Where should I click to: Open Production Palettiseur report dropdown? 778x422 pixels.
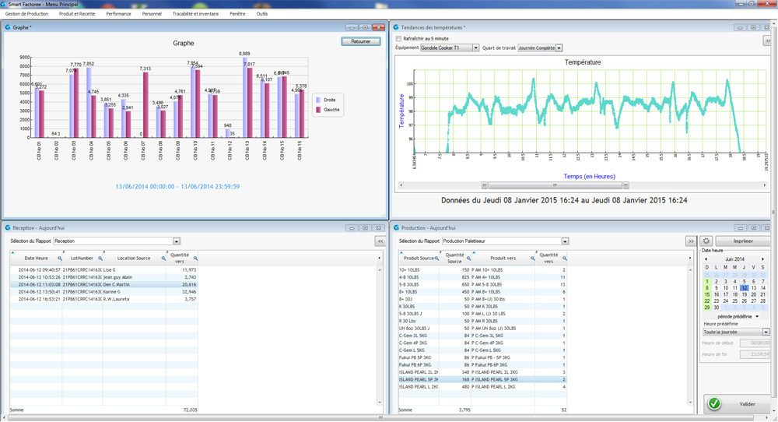coord(565,241)
